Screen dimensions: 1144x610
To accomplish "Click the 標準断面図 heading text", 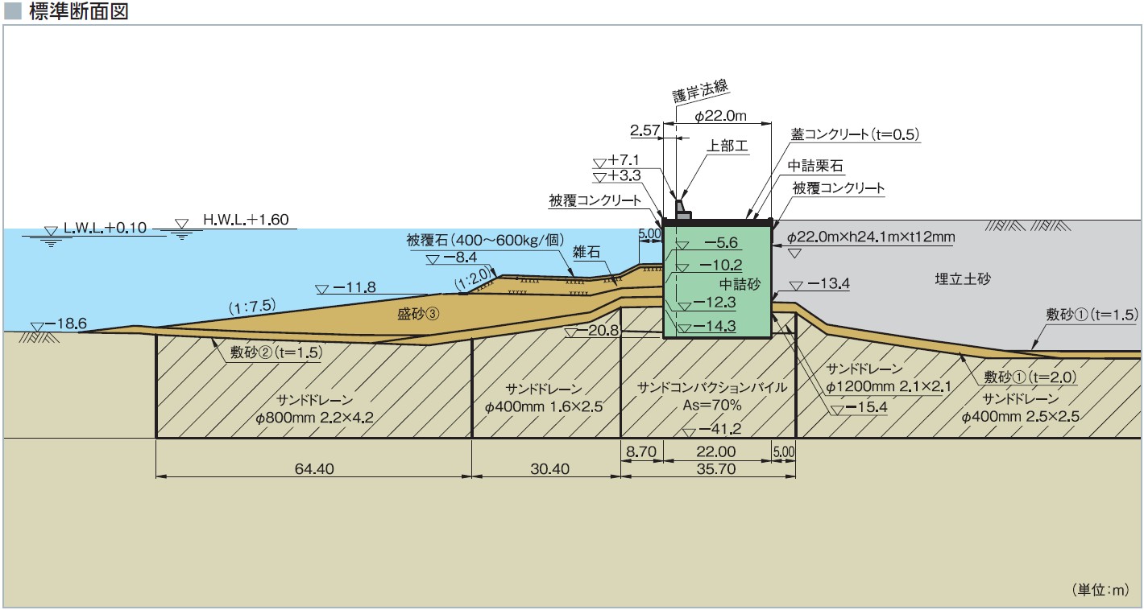I will point(78,12).
